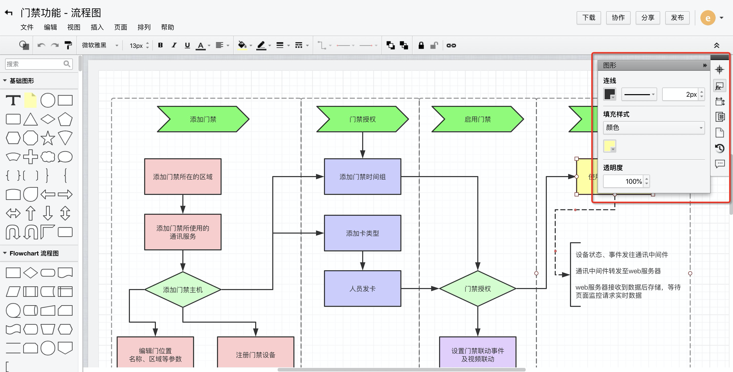Click the insert link icon

(x=451, y=45)
